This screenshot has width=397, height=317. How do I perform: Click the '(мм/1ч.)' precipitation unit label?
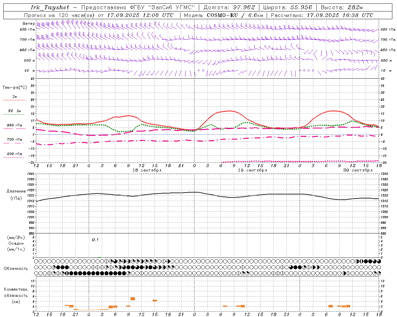16,249
